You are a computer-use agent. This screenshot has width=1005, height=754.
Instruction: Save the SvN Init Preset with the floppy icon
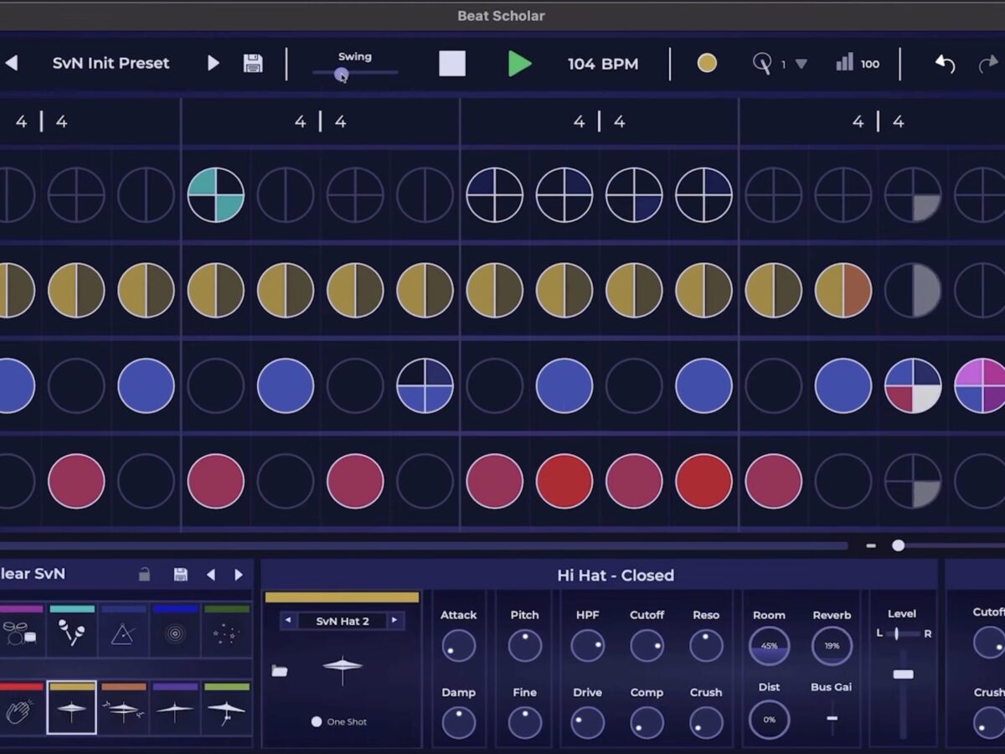click(253, 64)
